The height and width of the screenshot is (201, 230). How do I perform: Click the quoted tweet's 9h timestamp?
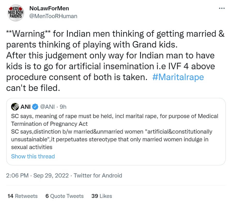[x=63, y=106]
